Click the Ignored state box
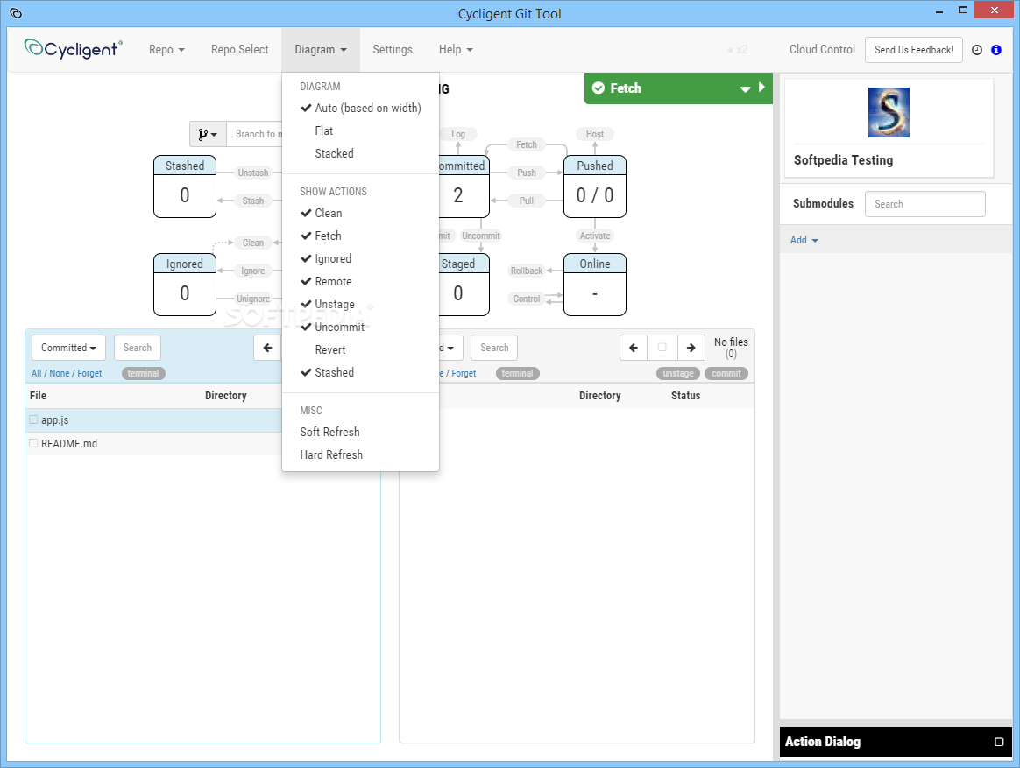The height and width of the screenshot is (768, 1020). [185, 285]
